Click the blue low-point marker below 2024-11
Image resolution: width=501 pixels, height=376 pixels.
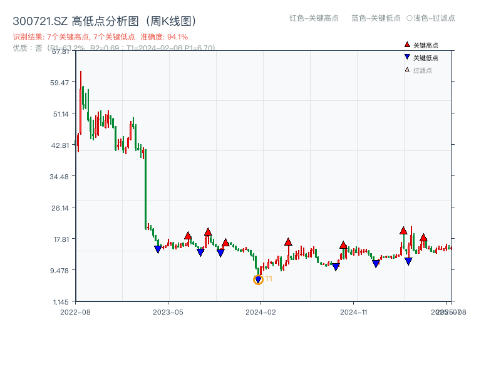click(x=376, y=263)
